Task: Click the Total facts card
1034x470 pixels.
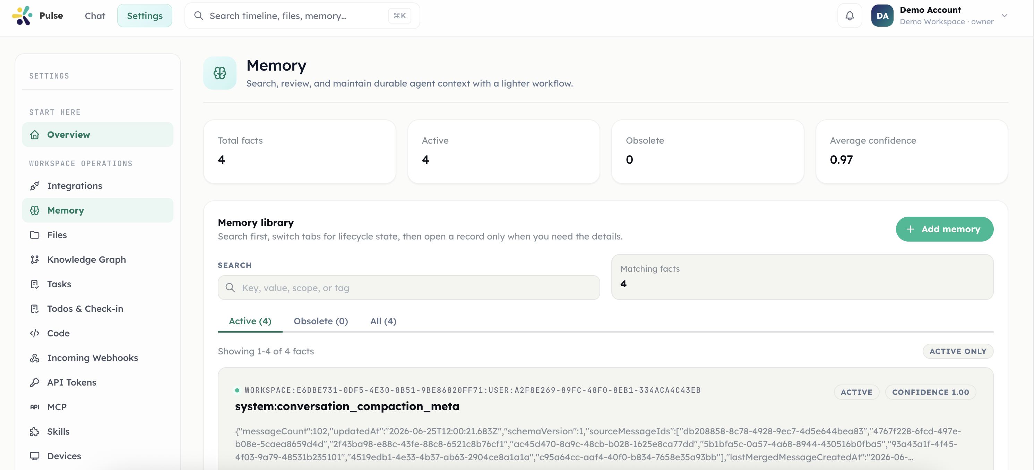Action: [300, 152]
